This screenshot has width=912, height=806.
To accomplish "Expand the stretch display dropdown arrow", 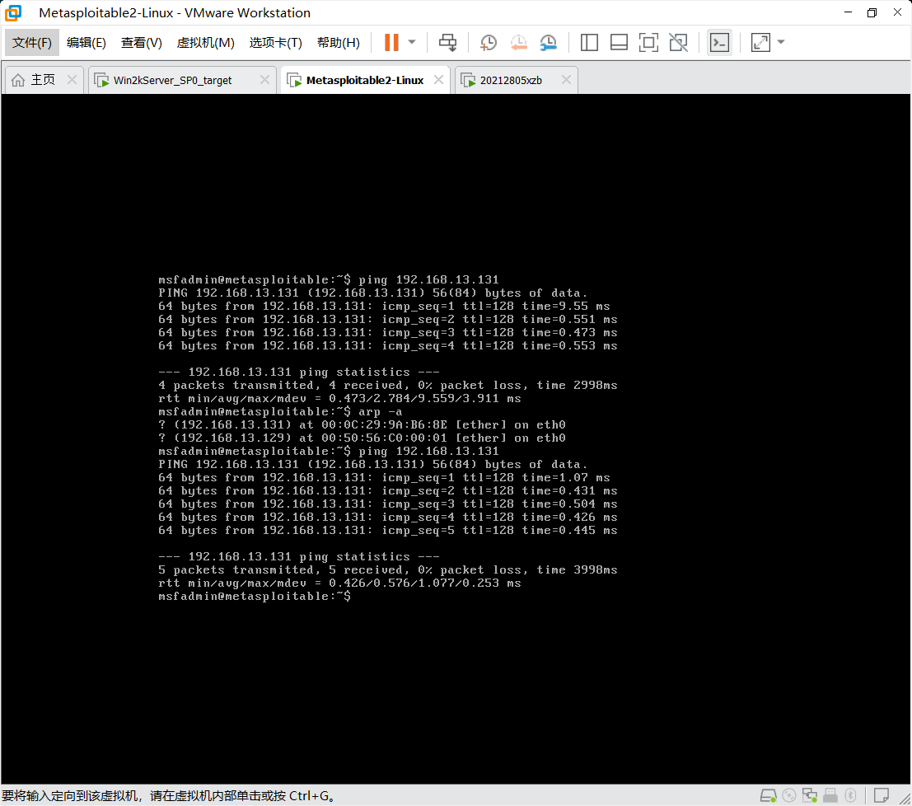I will pyautogui.click(x=781, y=42).
